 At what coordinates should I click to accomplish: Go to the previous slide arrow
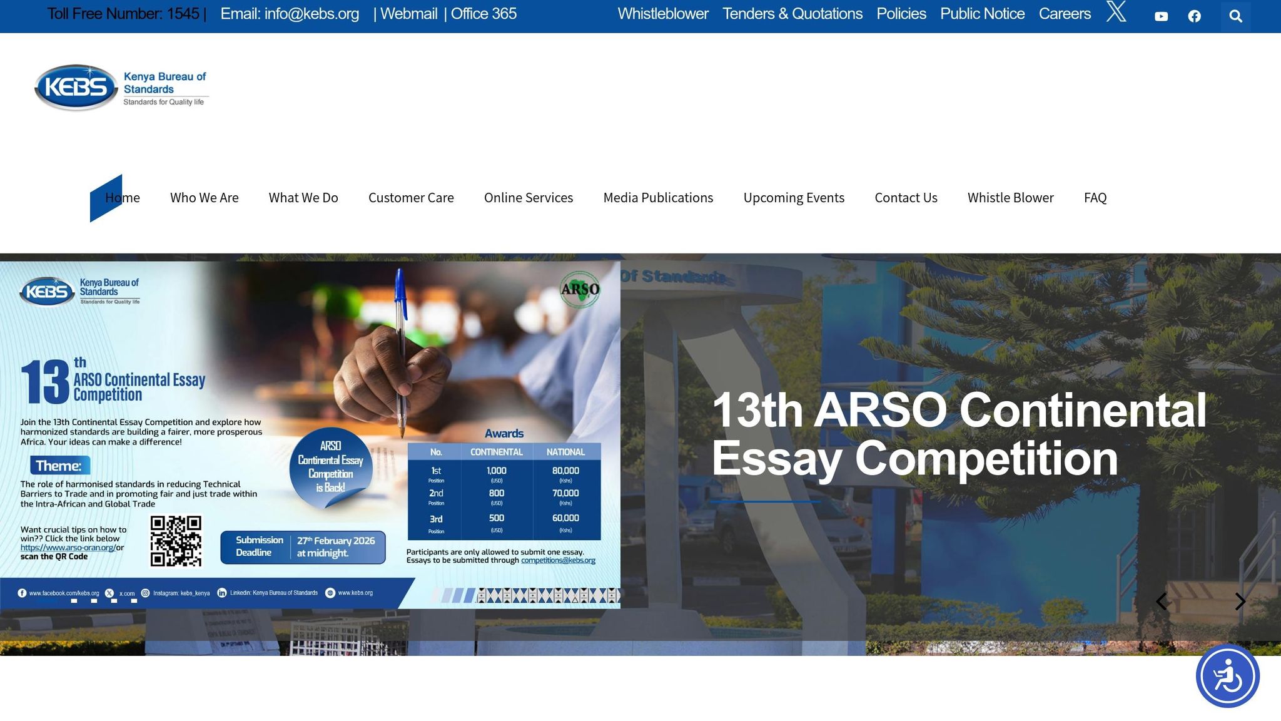[x=1162, y=601]
